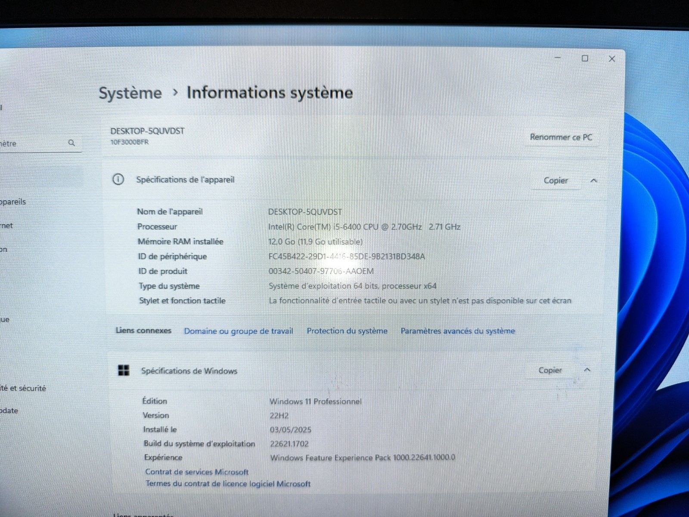Open sidebar item ending in 'pareils'
689x517 pixels.
13,202
